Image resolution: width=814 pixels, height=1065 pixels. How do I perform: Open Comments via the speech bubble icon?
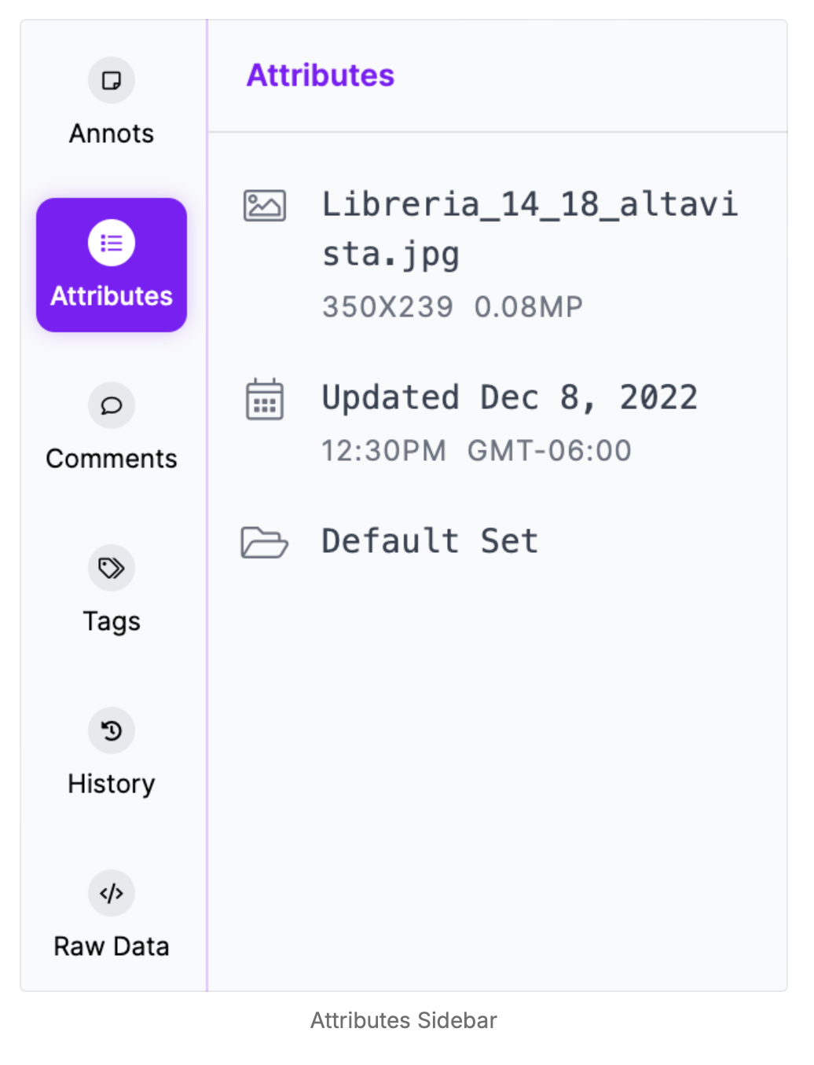point(111,406)
